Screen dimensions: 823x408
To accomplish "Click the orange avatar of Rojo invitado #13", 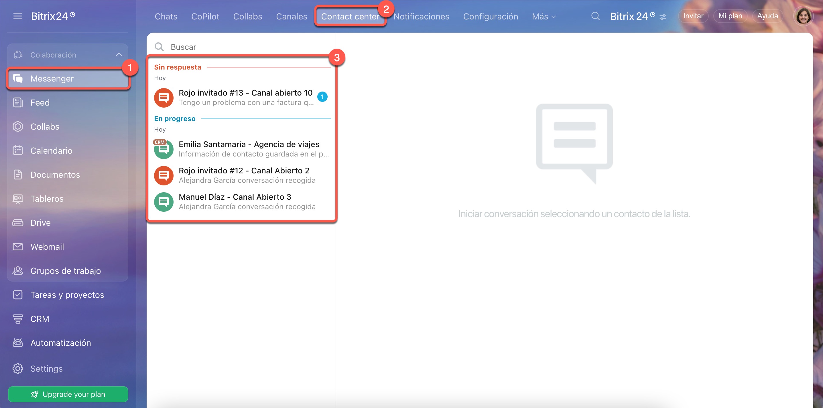I will 164,98.
